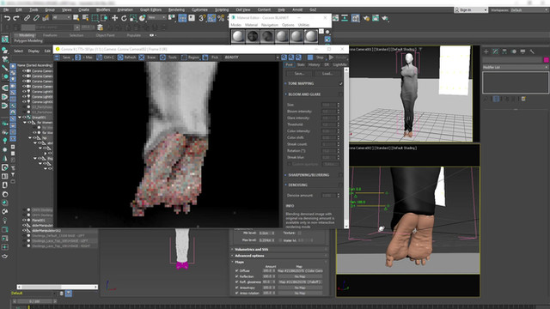This screenshot has height=309, width=550.
Task: Toggle the Anisotropy map checkbox
Action: click(x=237, y=288)
